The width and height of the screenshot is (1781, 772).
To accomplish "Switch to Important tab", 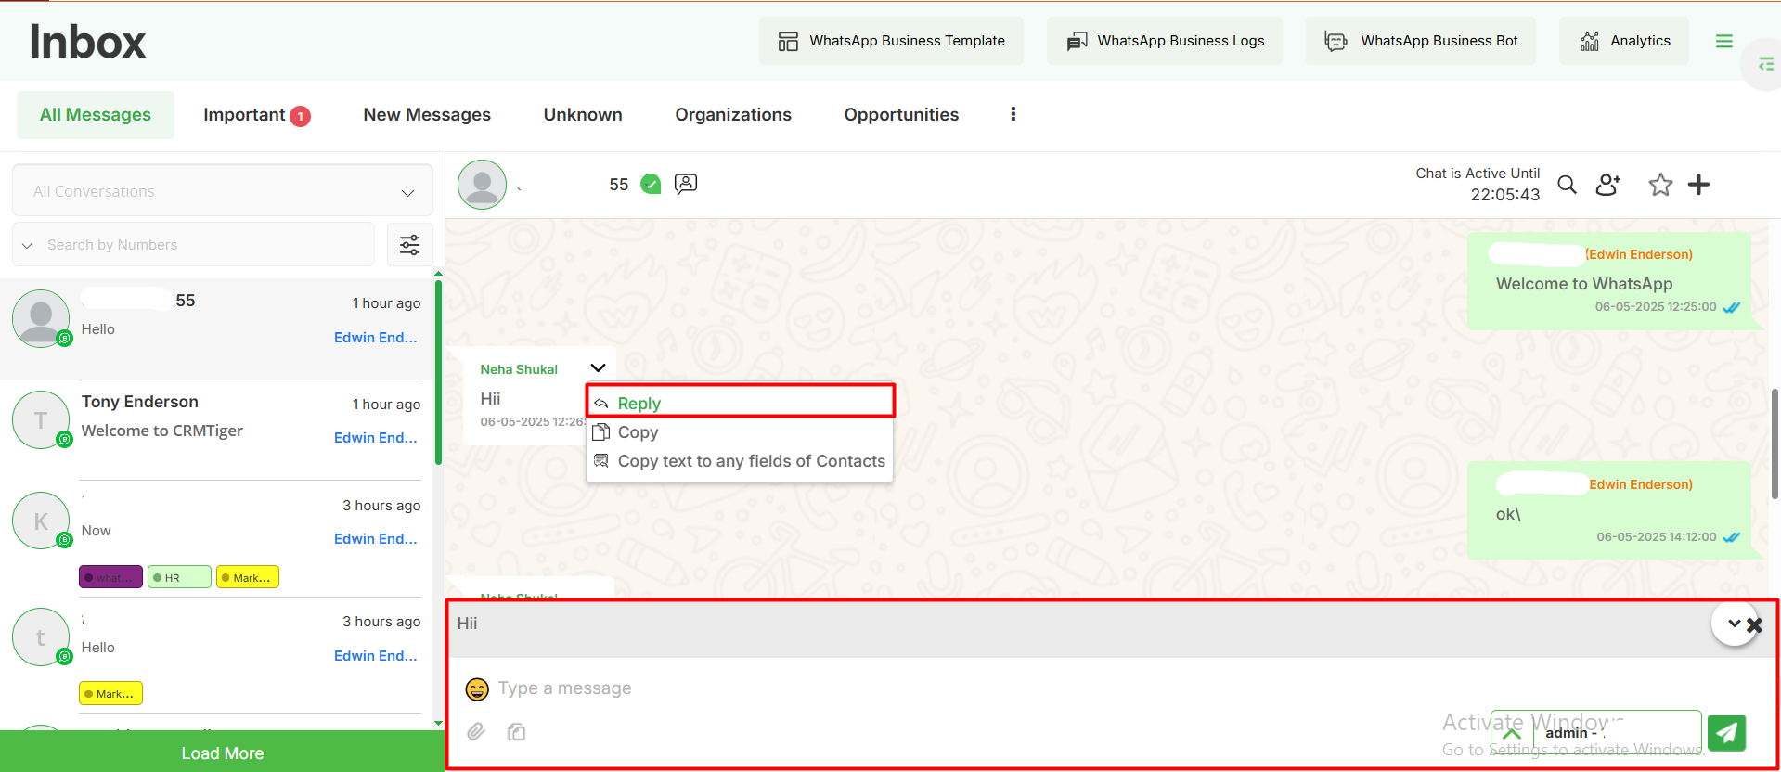I will (x=256, y=115).
